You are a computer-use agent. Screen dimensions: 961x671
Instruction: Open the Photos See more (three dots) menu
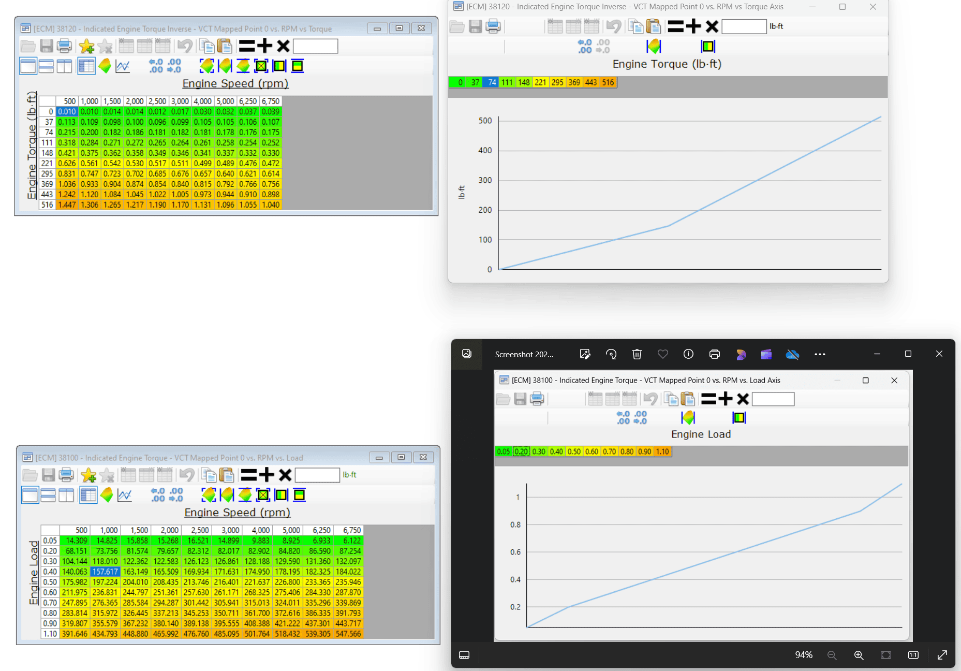click(x=820, y=354)
